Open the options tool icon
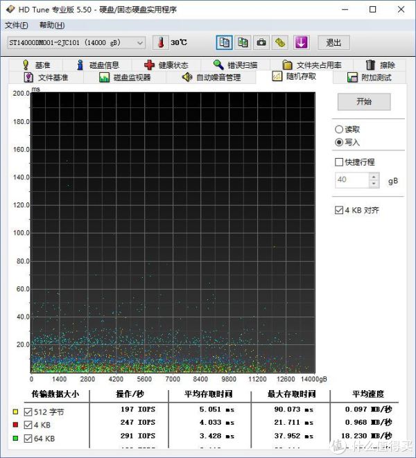This screenshot has height=458, width=416. click(x=280, y=43)
